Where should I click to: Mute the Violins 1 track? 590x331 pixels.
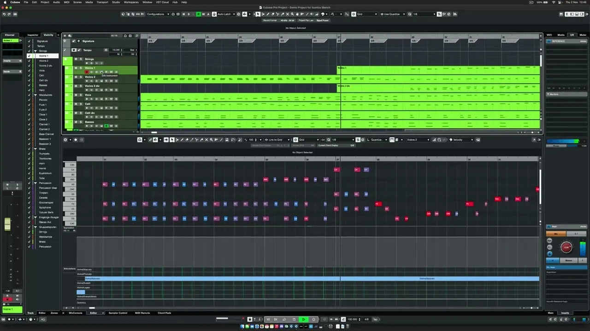[x=76, y=68]
